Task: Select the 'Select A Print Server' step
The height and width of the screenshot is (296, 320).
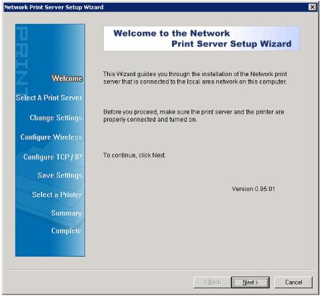Action: (49, 98)
